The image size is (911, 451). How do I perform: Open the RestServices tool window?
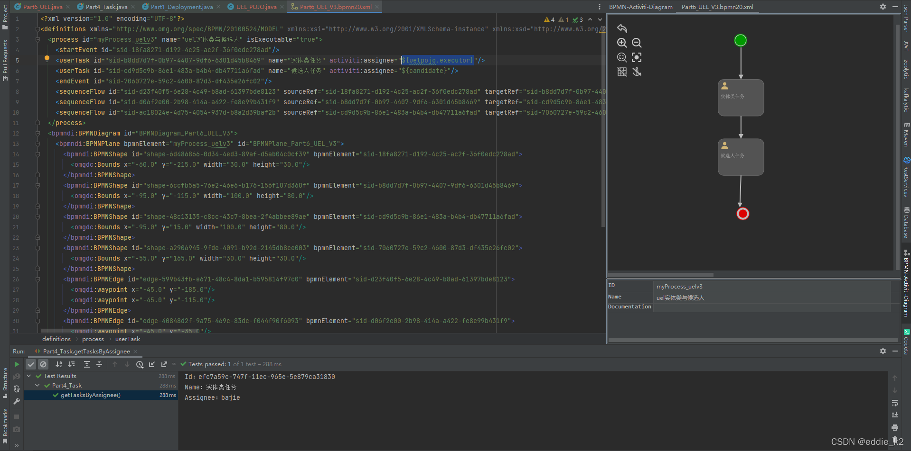906,177
